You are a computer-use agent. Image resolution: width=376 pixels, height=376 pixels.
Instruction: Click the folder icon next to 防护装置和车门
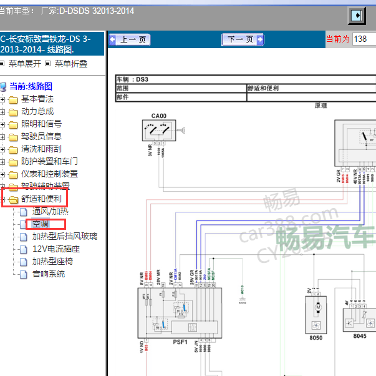13,162
